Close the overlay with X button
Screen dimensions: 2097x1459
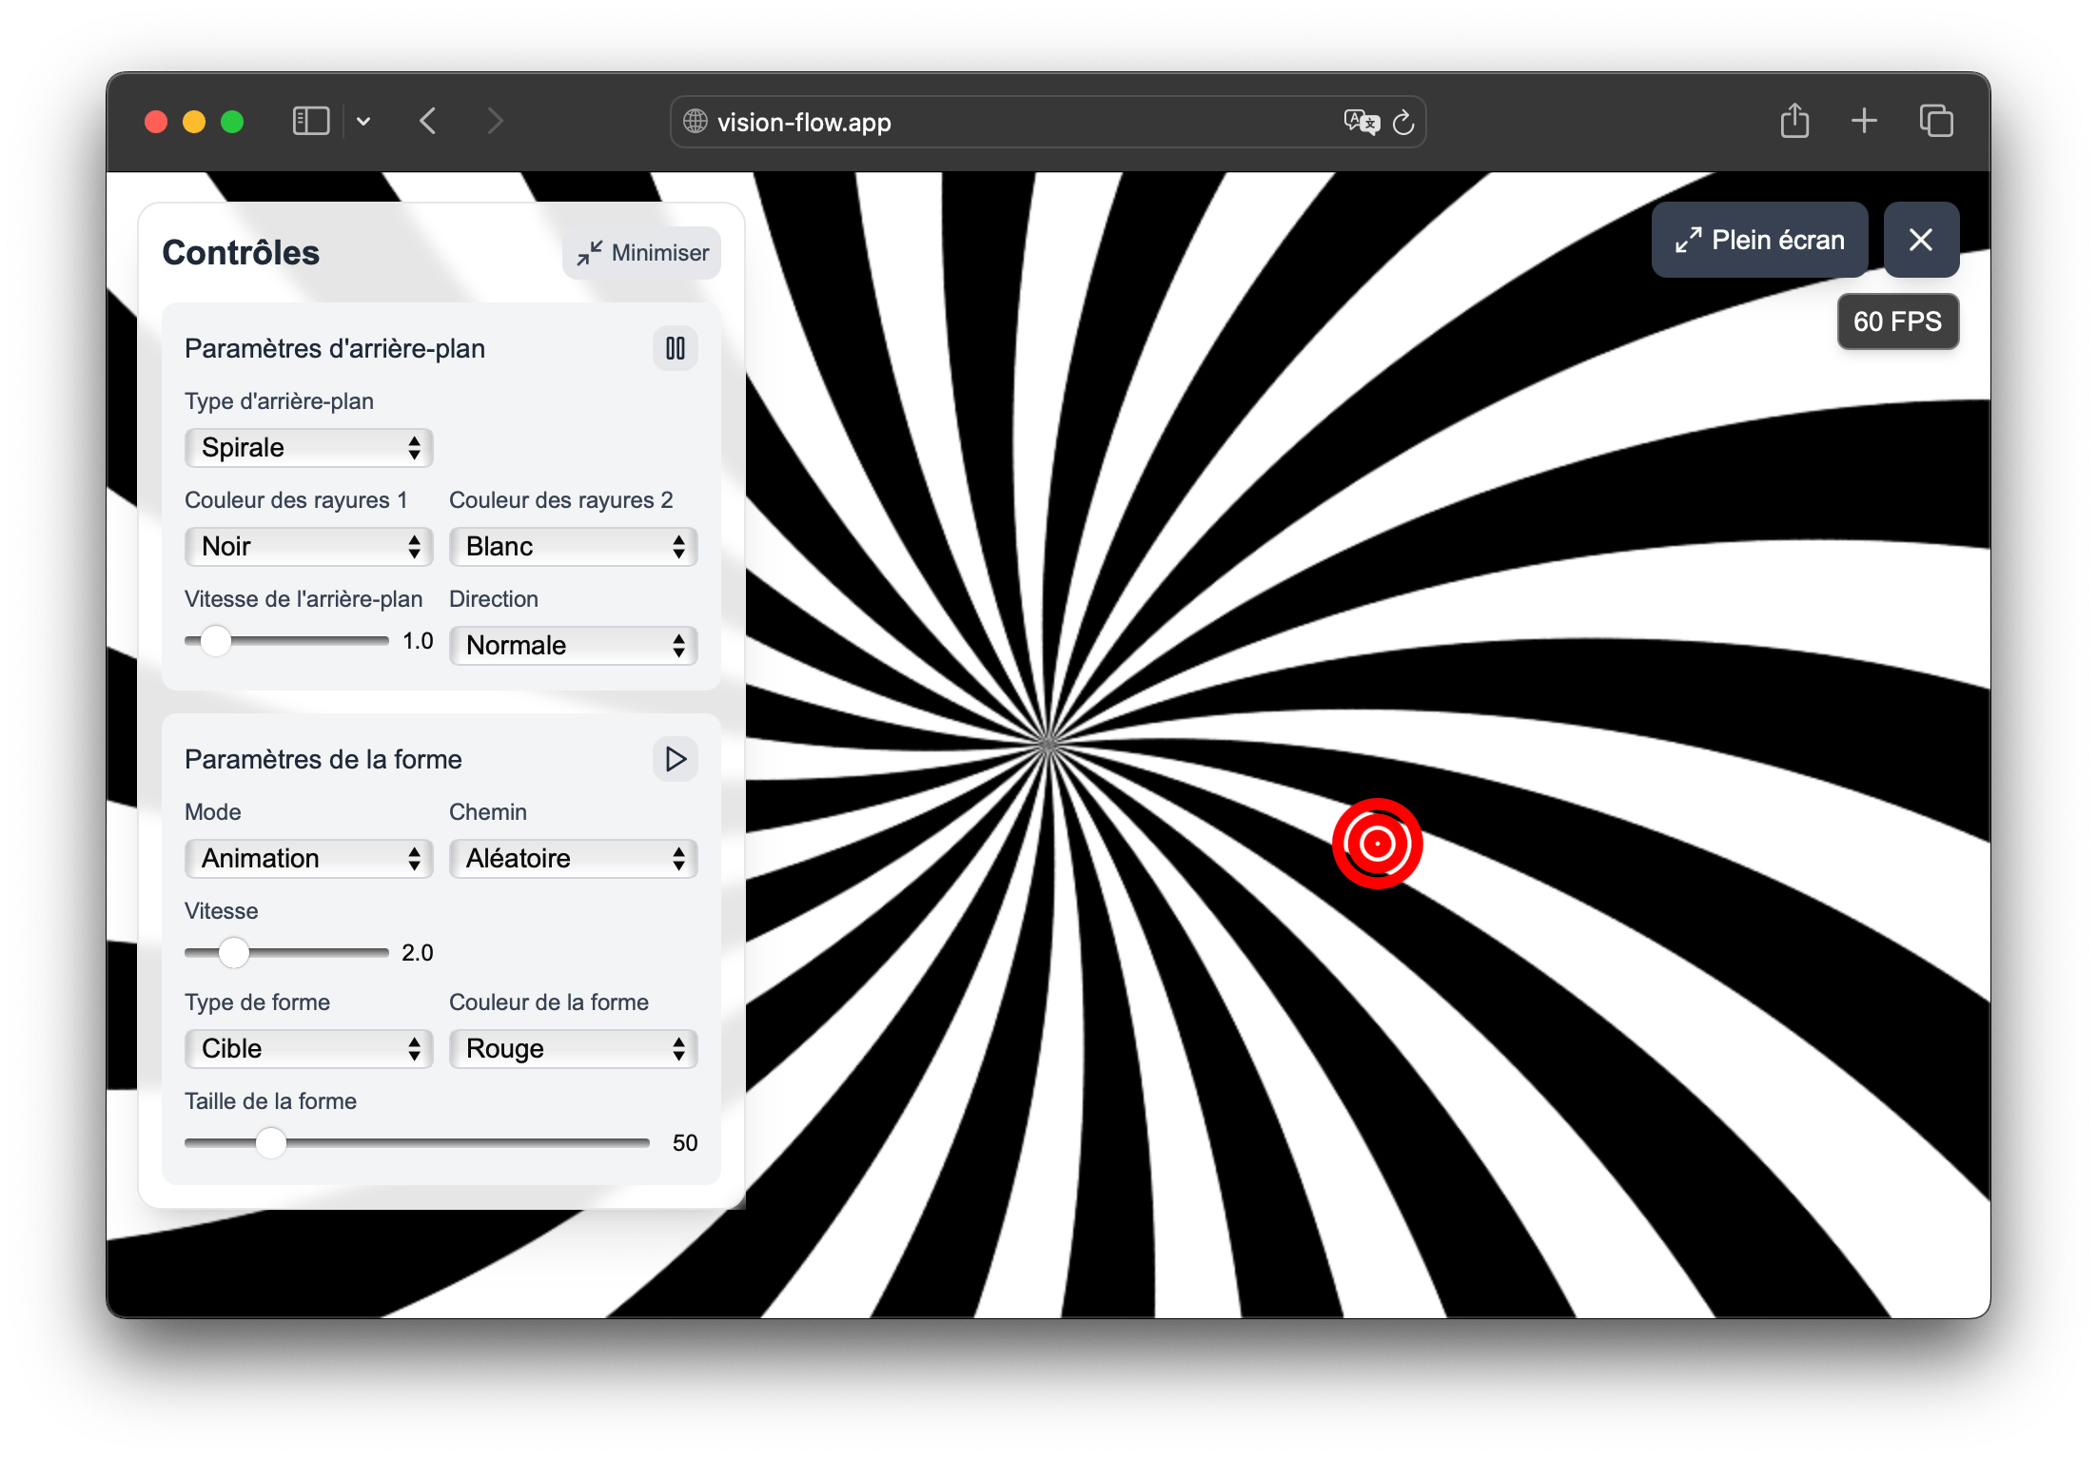pyautogui.click(x=1920, y=240)
